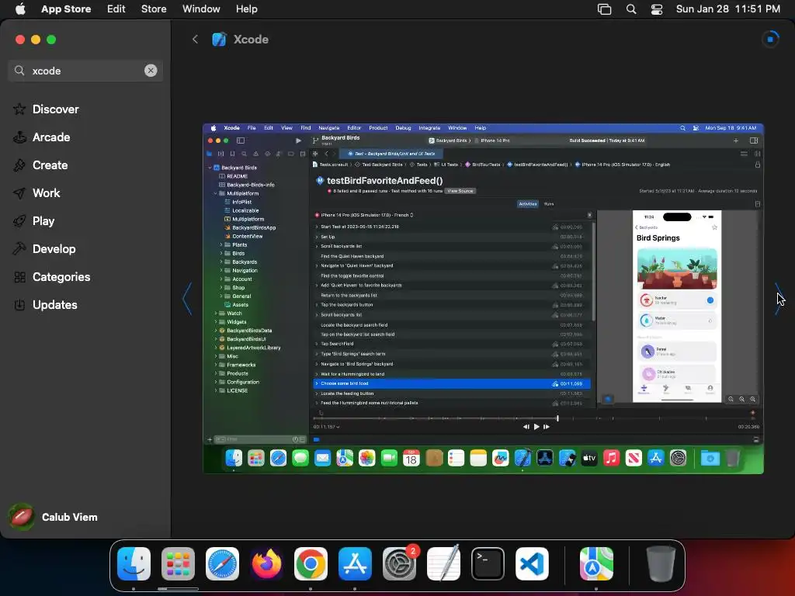Screen dimensions: 795x596
Task: Click the Xcode screenshot preview image
Action: coord(483,299)
